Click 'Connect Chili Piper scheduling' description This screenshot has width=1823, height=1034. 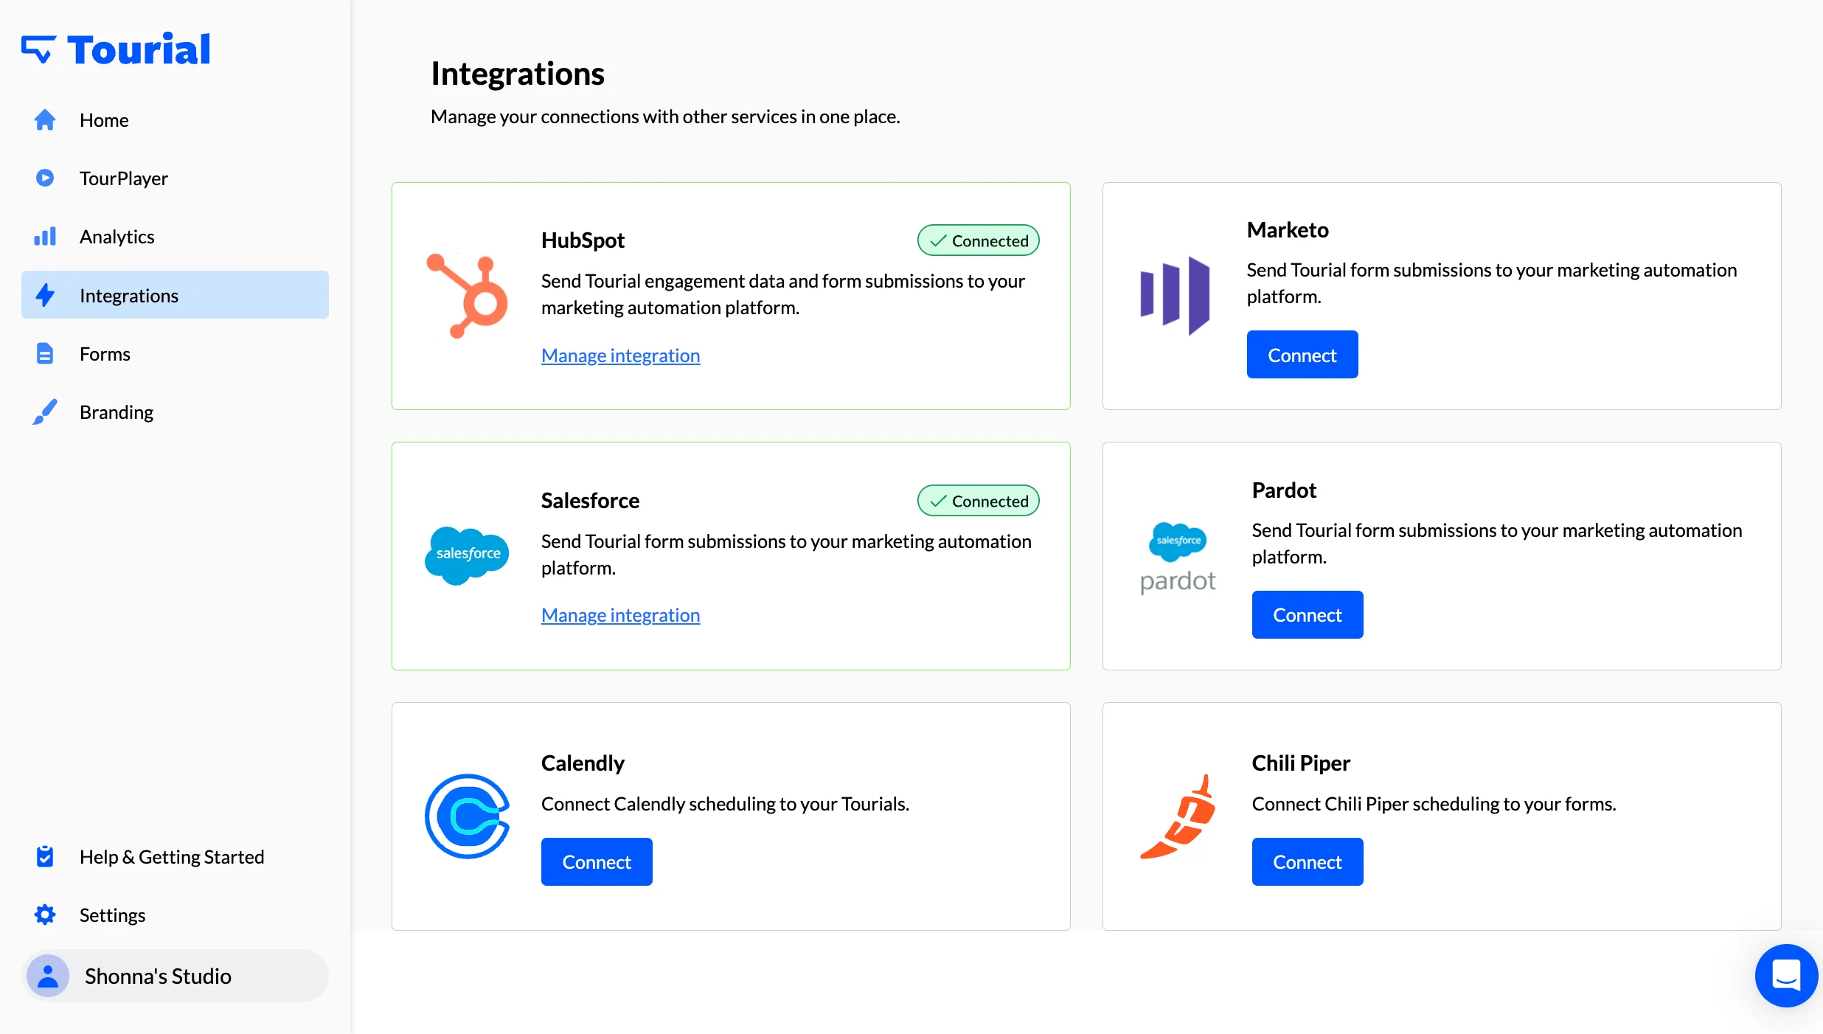click(x=1434, y=804)
